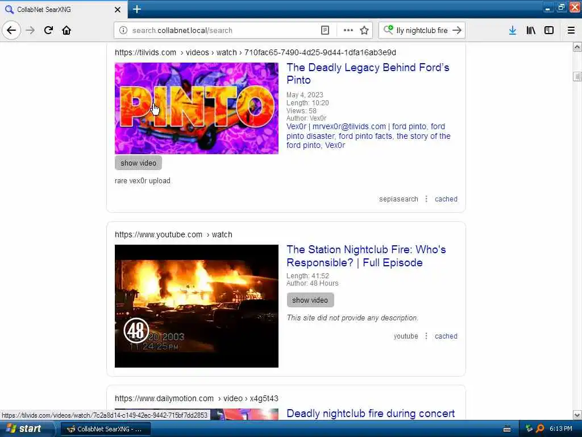Click the burning nightclub video thumbnail
582x437 pixels.
pos(196,306)
